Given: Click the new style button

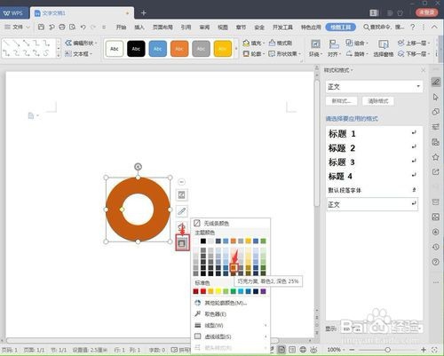Looking at the screenshot, I should pyautogui.click(x=342, y=101).
